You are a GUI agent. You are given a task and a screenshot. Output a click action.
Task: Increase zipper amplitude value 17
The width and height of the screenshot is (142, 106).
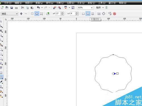point(62,13)
